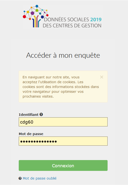128x185 pixels.
Task: Click the DES CENTRES DE GESTION text
Action: click(x=72, y=26)
